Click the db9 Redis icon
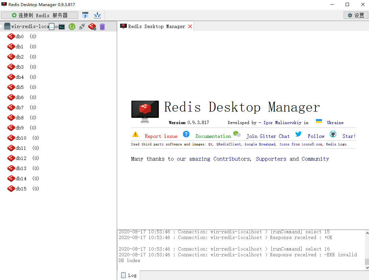The width and height of the screenshot is (369, 280). point(11,127)
